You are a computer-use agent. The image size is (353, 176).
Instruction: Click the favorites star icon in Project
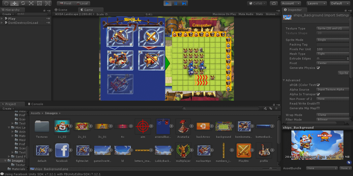pos(276,109)
